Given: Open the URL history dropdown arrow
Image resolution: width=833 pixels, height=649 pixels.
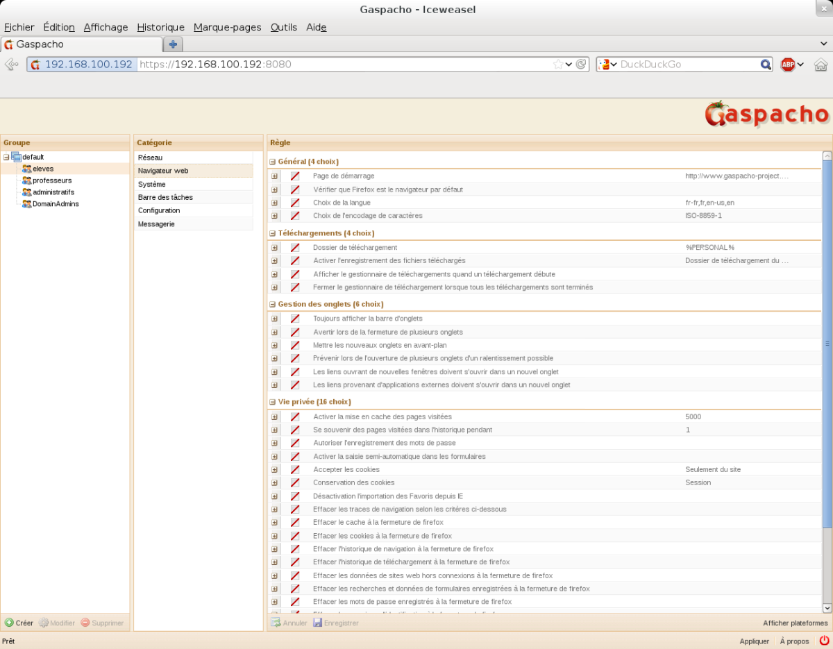Looking at the screenshot, I should [x=569, y=65].
